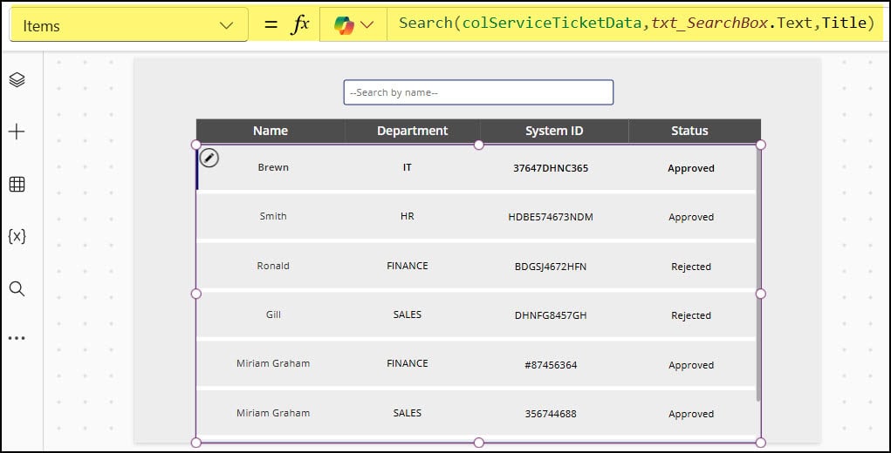This screenshot has height=453, width=891.
Task: Click Approved status for 356744688 row
Action: click(691, 414)
